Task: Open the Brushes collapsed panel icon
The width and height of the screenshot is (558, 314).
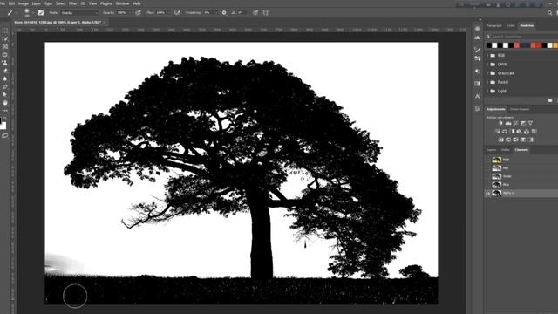Action: click(478, 50)
